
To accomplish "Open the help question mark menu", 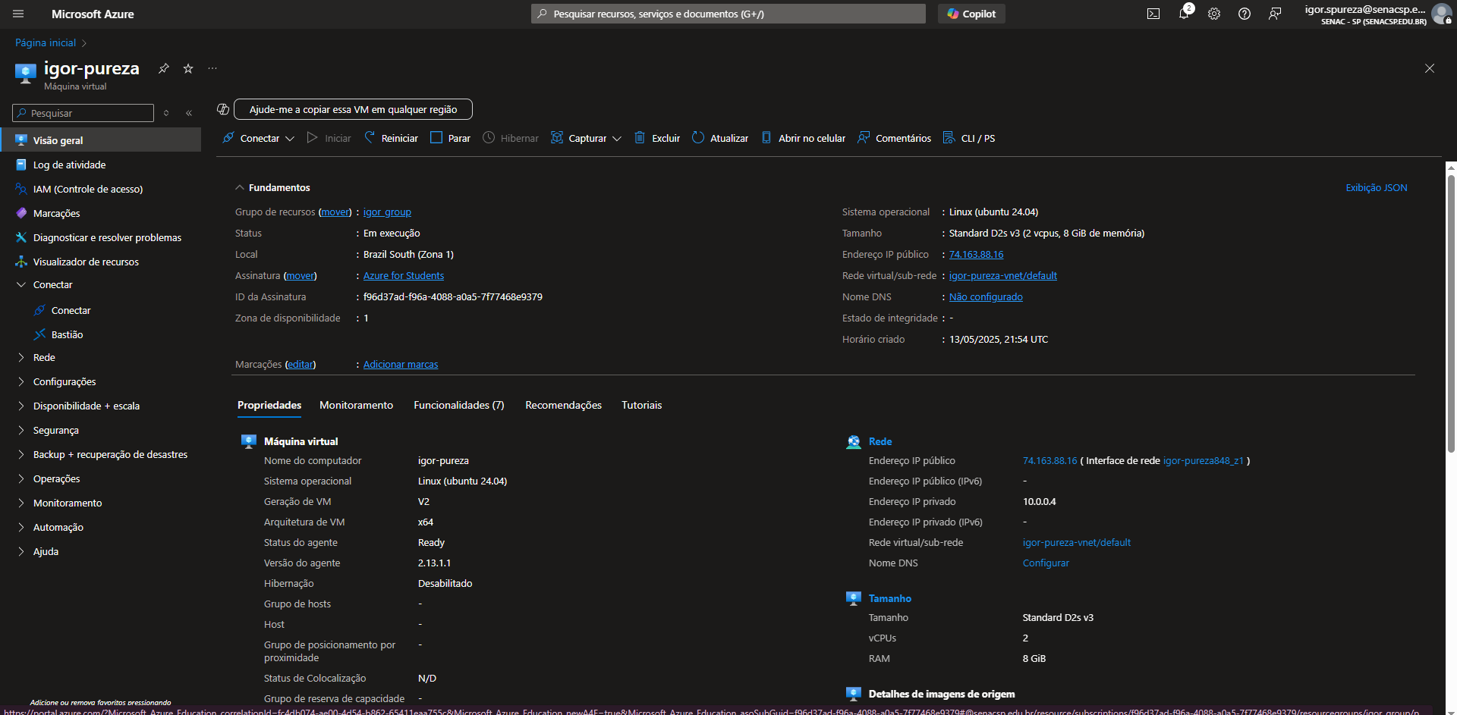I will pos(1245,14).
